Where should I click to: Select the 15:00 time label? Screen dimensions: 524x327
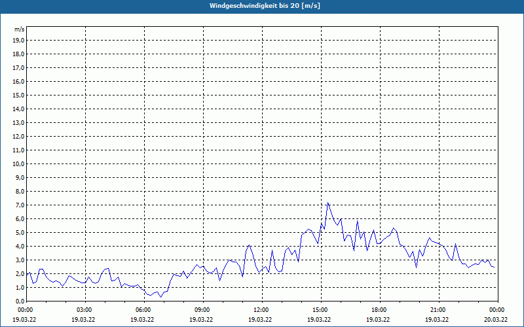pyautogui.click(x=320, y=310)
